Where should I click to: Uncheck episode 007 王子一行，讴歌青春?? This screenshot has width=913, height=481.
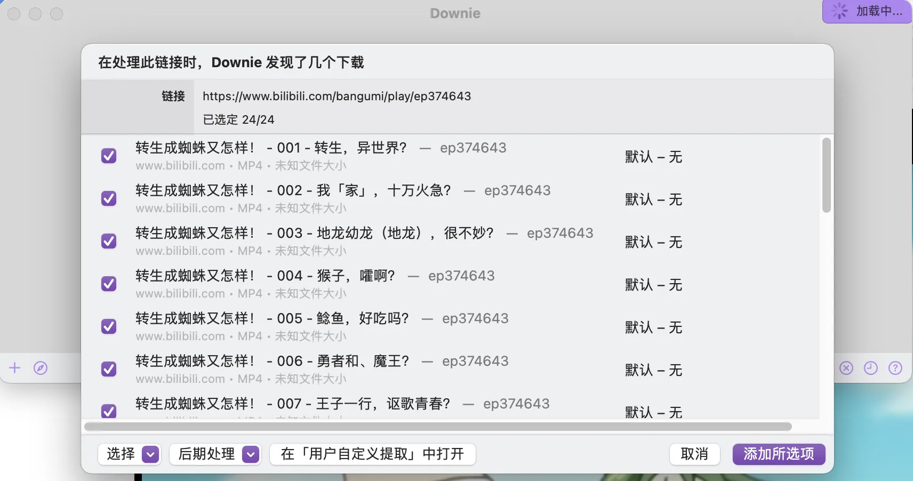pos(108,411)
